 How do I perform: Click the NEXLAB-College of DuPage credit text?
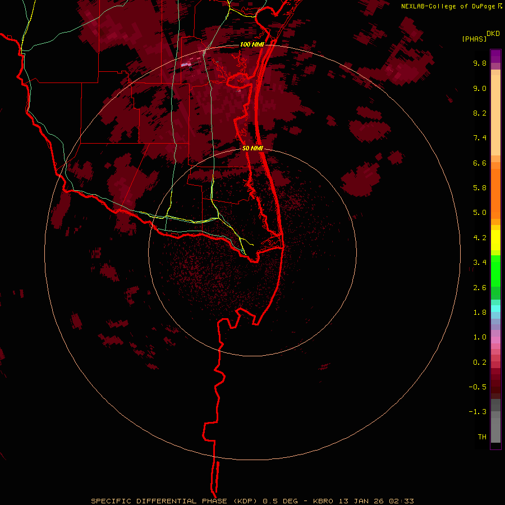pos(451,6)
